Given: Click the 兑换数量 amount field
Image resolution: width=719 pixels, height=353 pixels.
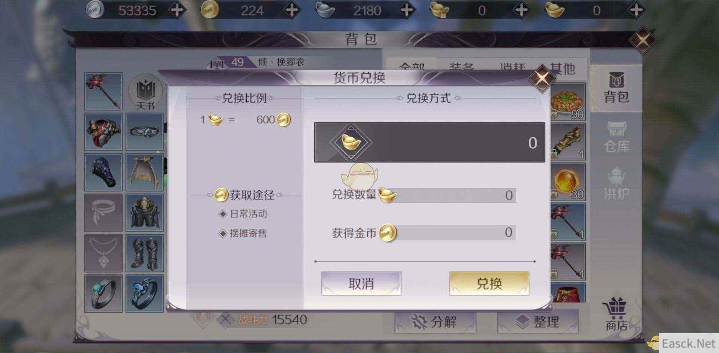Looking at the screenshot, I should coord(449,195).
